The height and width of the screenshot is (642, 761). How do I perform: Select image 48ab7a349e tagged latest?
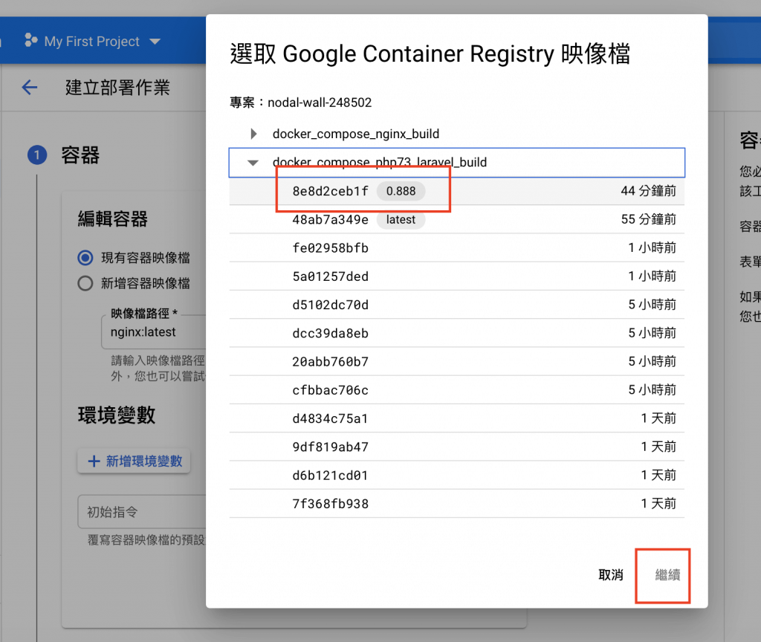(457, 219)
